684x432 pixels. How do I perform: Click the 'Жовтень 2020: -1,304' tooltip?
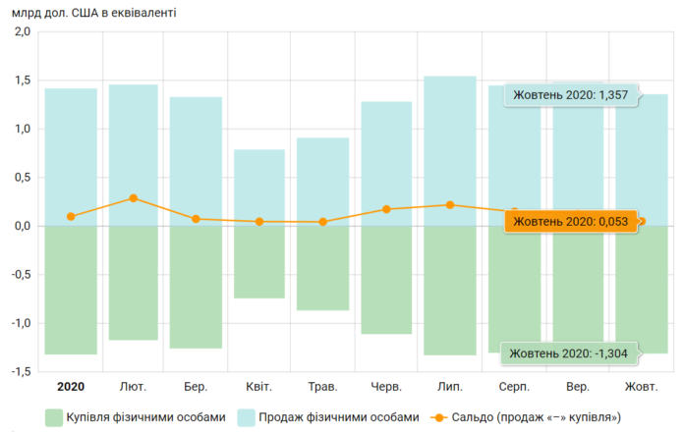click(570, 352)
